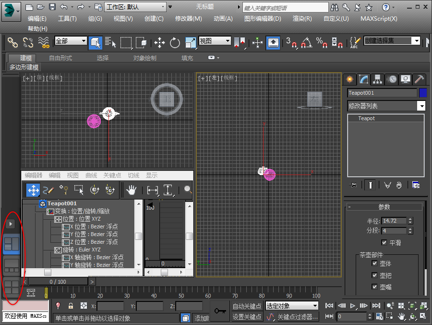Go to the animation start frame
Screen dimensions: 432x325
click(x=329, y=306)
